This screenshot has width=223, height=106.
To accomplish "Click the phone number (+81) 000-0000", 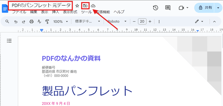I will coord(55,76).
